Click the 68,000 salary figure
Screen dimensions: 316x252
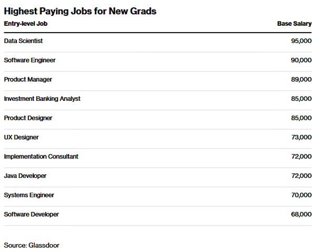(301, 214)
